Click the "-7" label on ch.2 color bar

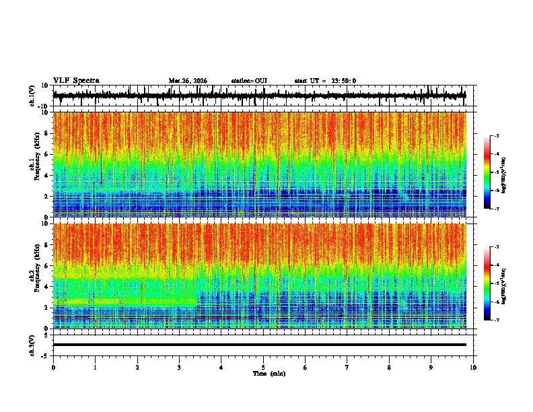pyautogui.click(x=496, y=320)
